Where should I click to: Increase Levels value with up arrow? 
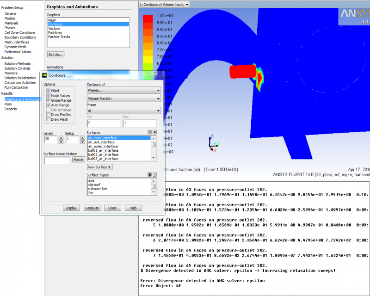pyautogui.click(x=61, y=138)
